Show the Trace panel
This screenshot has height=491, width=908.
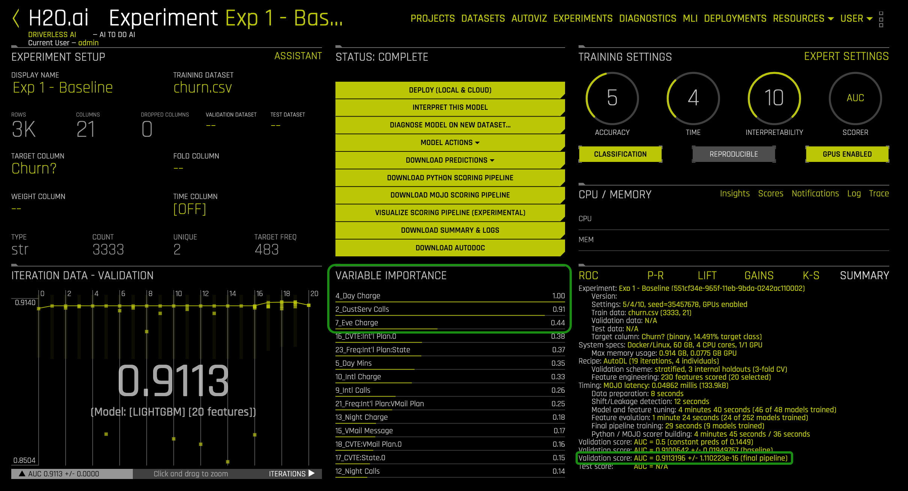[x=879, y=193]
